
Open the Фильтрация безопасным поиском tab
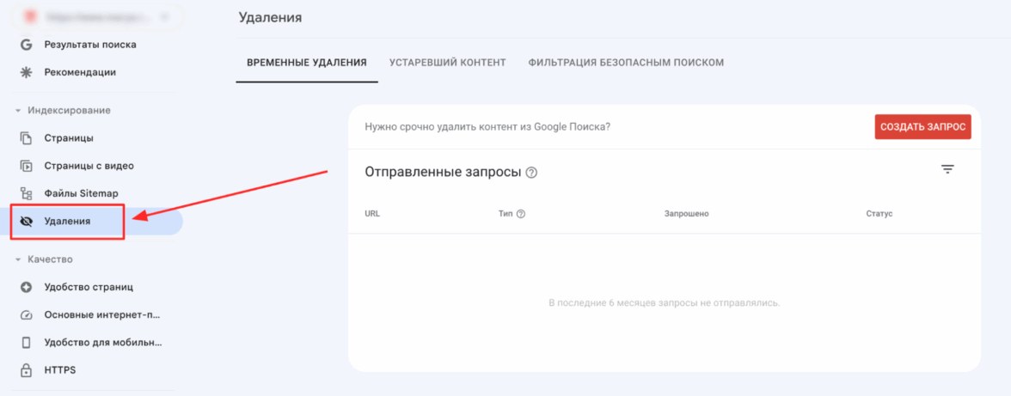pos(626,63)
